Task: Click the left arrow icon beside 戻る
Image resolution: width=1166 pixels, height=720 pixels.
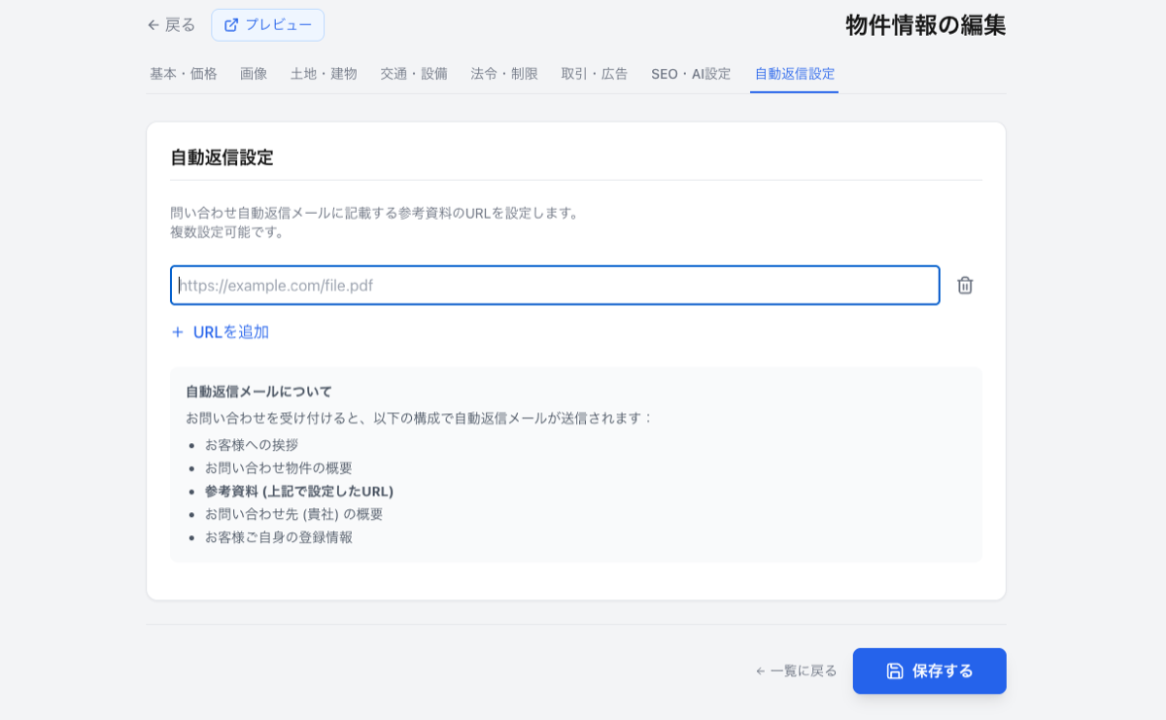Action: [154, 25]
